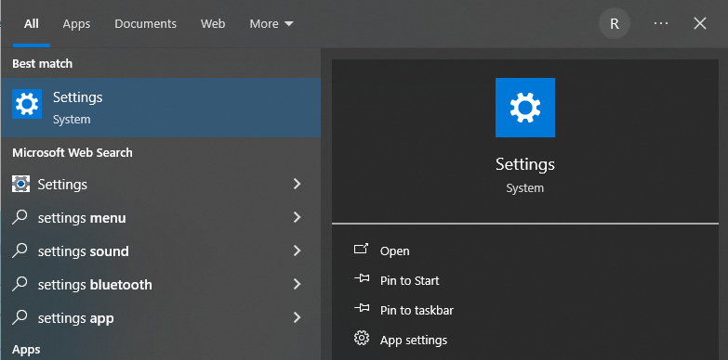Click the large Settings gear tile in preview pane
The height and width of the screenshot is (360, 728).
[525, 108]
